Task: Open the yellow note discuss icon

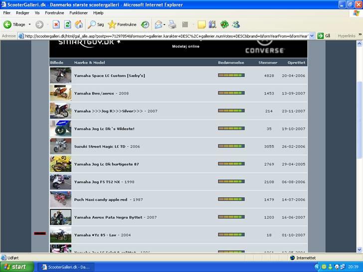Action: pos(201,24)
